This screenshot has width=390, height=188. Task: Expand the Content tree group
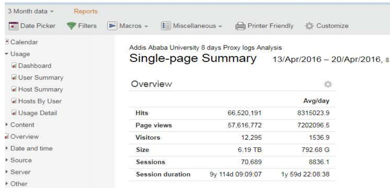pyautogui.click(x=7, y=125)
